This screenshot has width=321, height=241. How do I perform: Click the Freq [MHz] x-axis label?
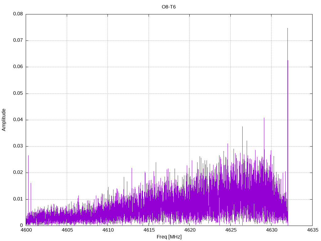[169, 237]
